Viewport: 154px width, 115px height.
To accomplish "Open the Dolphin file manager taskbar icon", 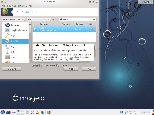I will 27,112.
